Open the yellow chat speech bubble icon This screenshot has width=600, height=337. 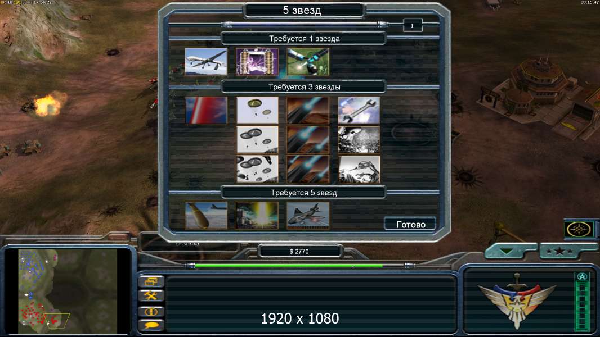click(x=151, y=325)
